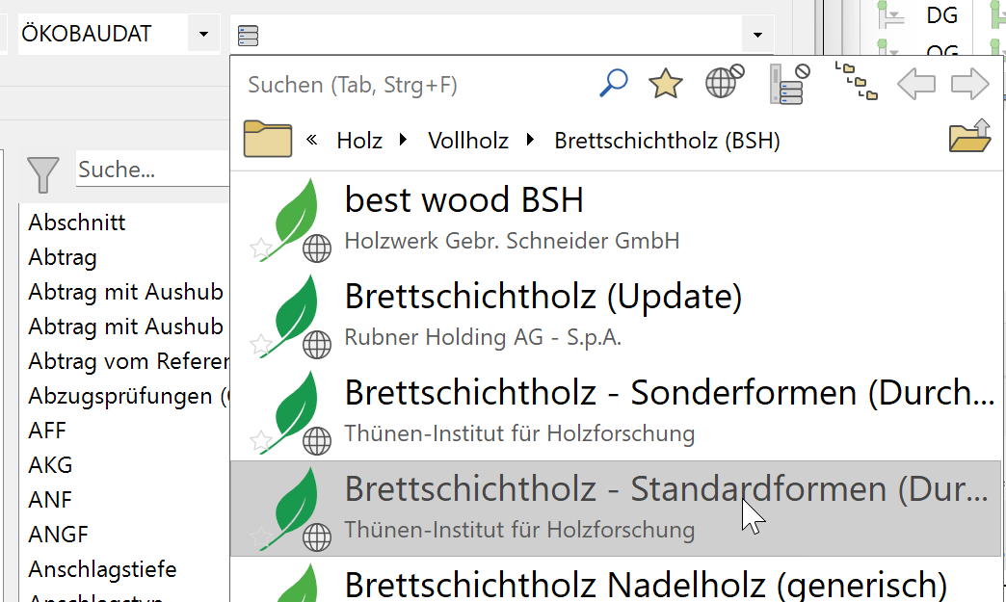This screenshot has height=602, width=1006.
Task: Navigate to the Holz breadcrumb
Action: (x=359, y=141)
